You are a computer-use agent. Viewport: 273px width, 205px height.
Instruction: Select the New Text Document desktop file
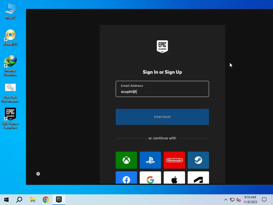pyautogui.click(x=10, y=93)
